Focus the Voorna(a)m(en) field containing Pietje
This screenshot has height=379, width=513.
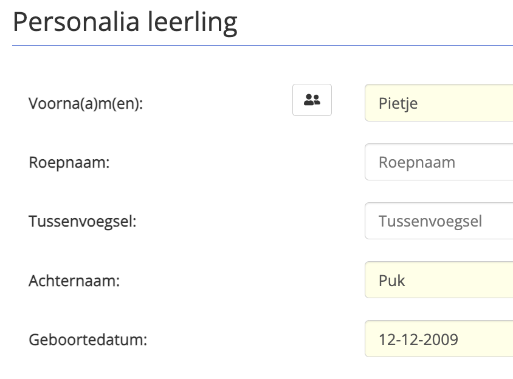(x=439, y=103)
